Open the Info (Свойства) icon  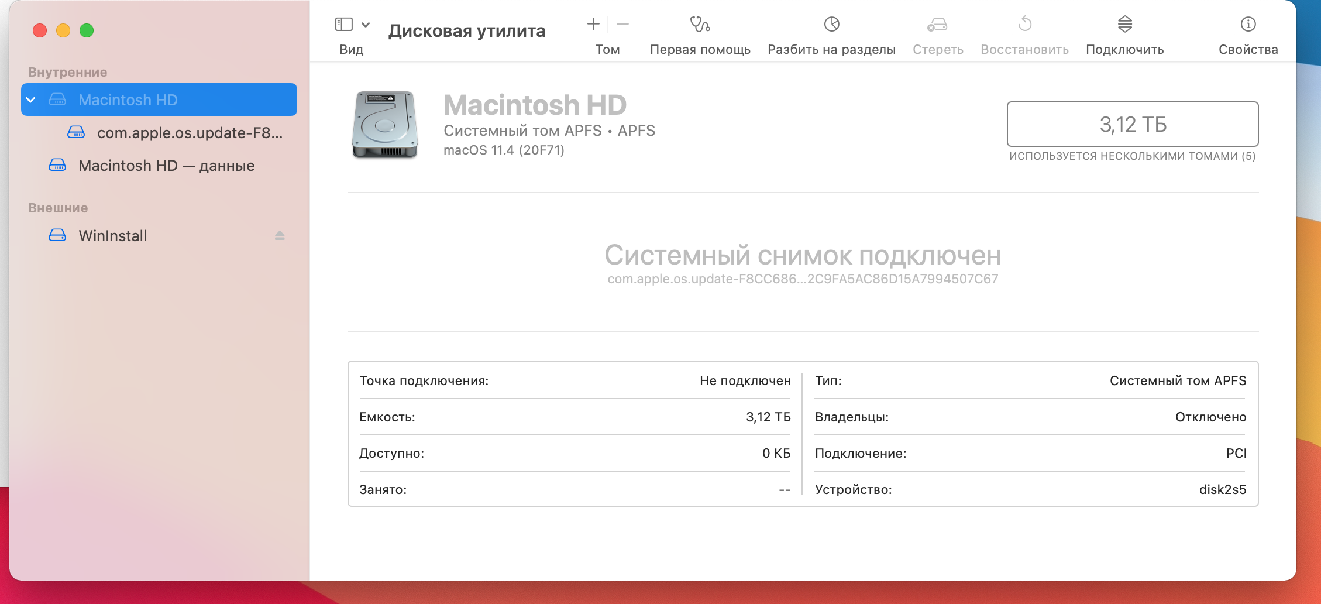[1248, 24]
